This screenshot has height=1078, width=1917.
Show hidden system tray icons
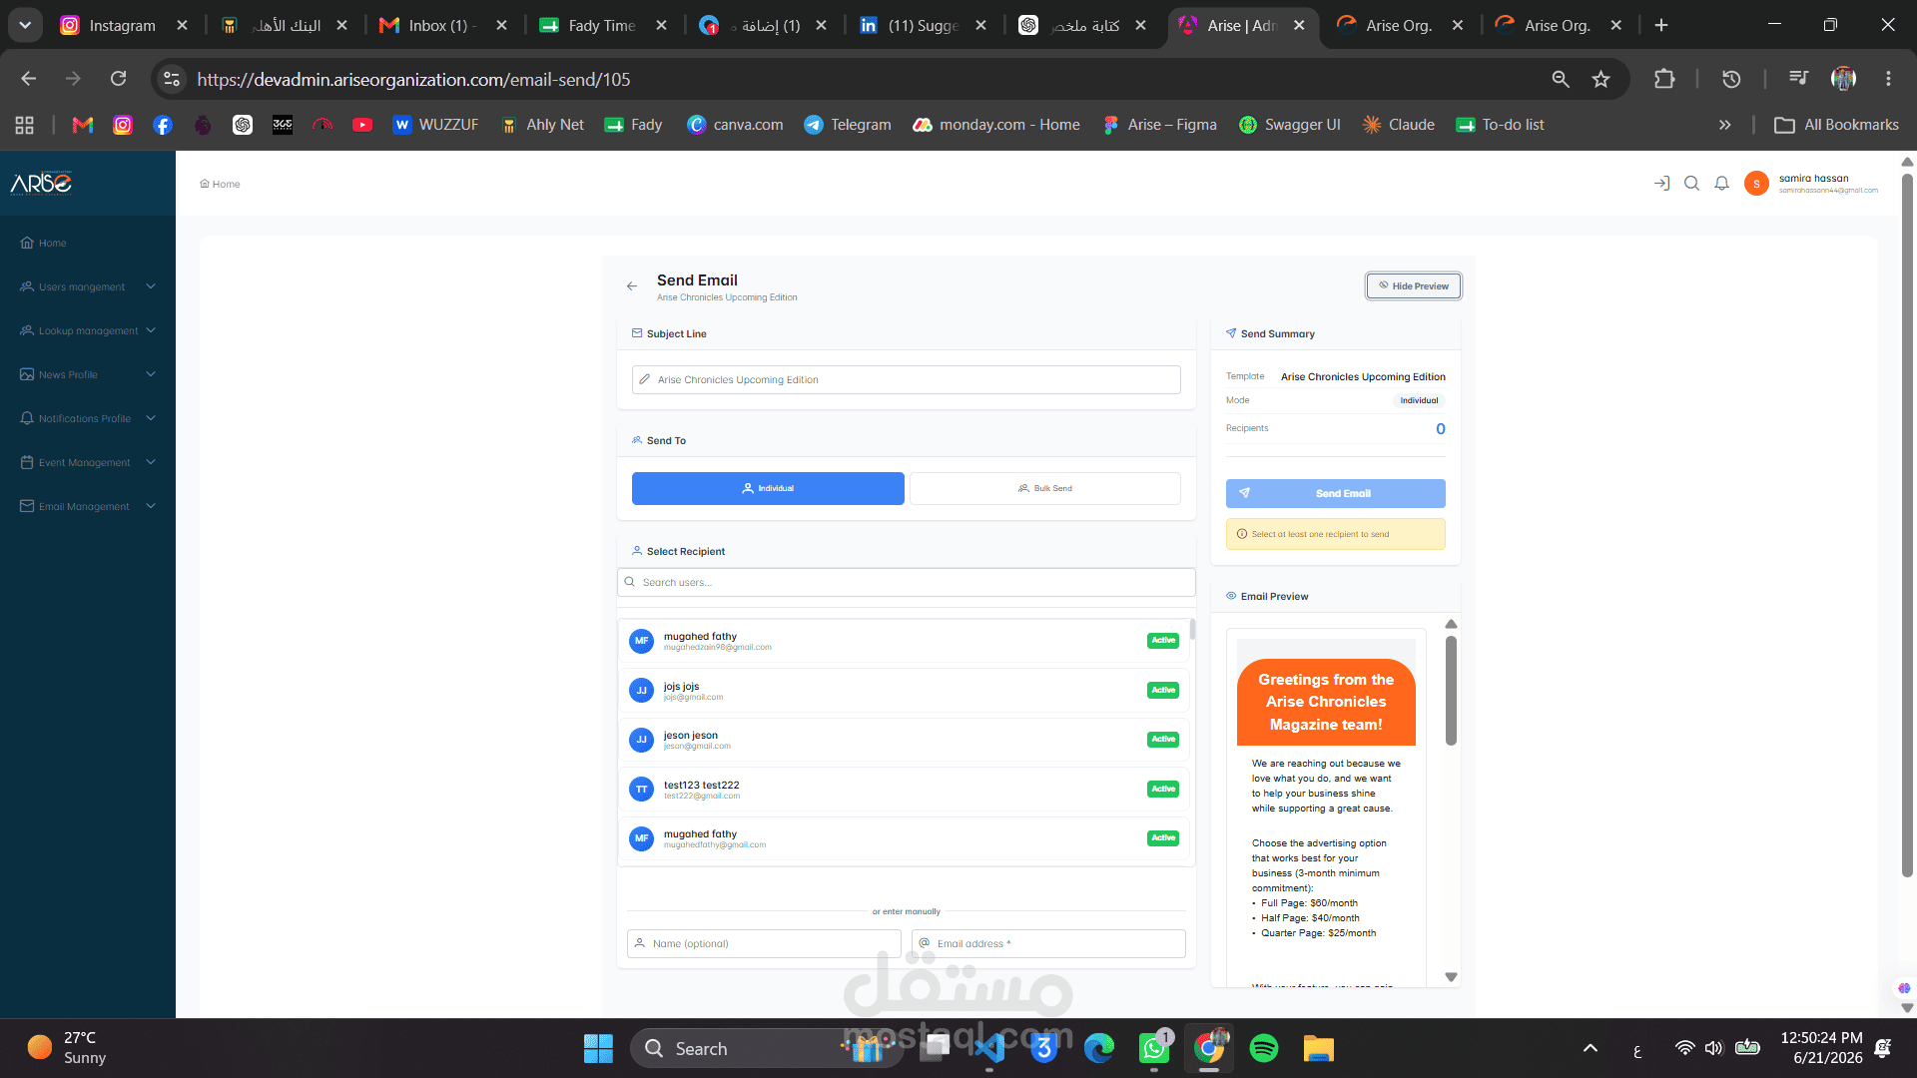point(1591,1048)
